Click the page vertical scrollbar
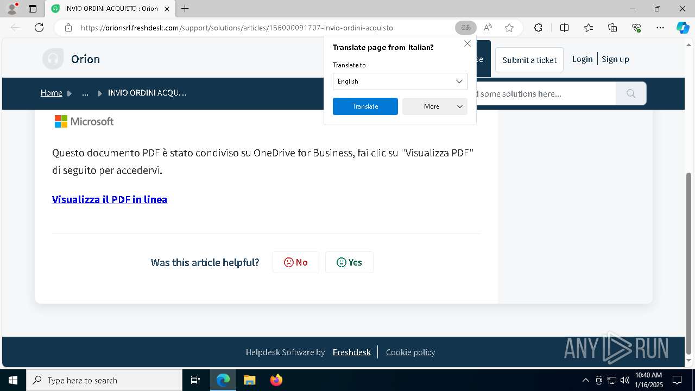695x391 pixels. coord(690,263)
